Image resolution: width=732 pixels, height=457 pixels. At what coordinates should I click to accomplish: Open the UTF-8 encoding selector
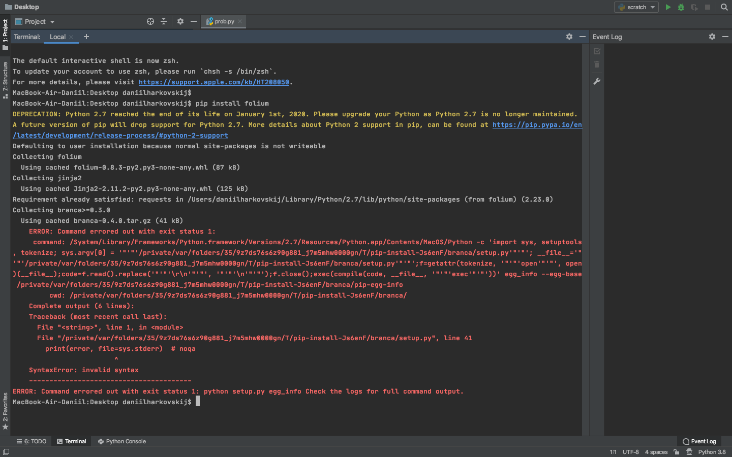(631, 452)
